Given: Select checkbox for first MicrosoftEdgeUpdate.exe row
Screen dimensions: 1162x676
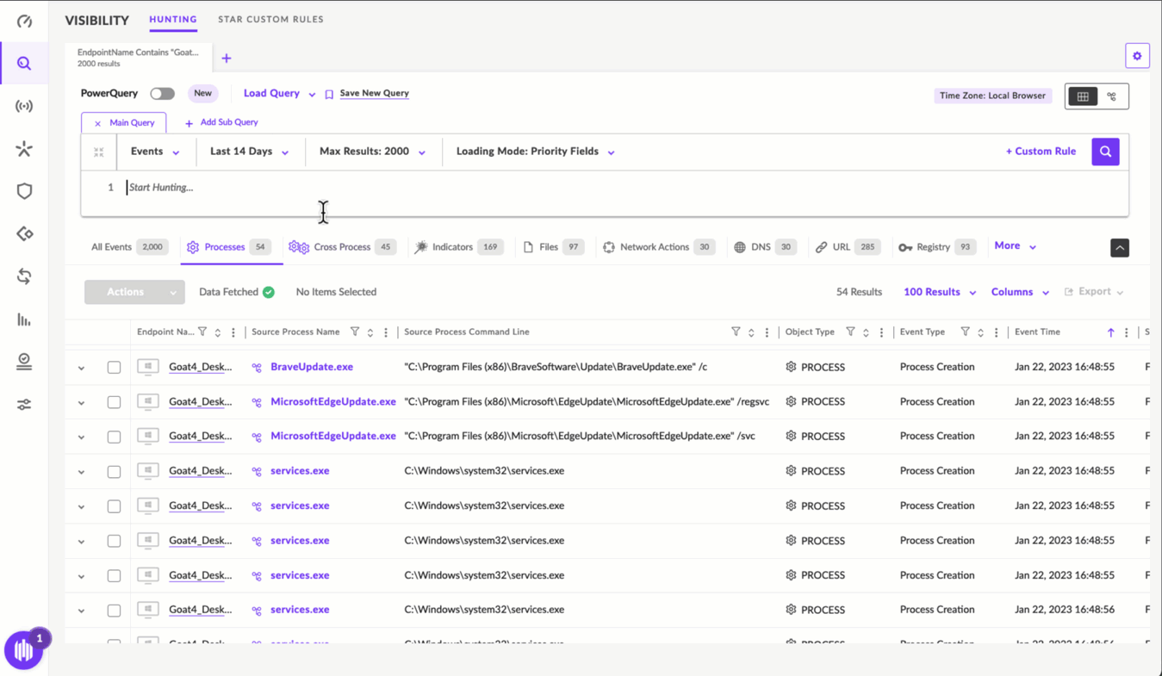Looking at the screenshot, I should click(114, 402).
